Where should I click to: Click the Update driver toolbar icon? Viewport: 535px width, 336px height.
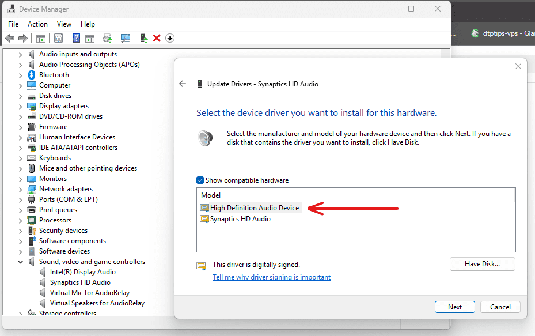143,38
